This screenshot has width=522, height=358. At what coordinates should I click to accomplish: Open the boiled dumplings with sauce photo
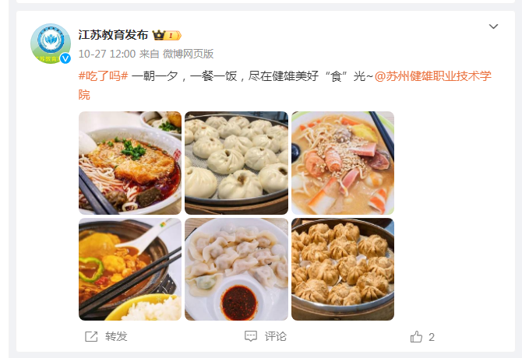coord(236,269)
